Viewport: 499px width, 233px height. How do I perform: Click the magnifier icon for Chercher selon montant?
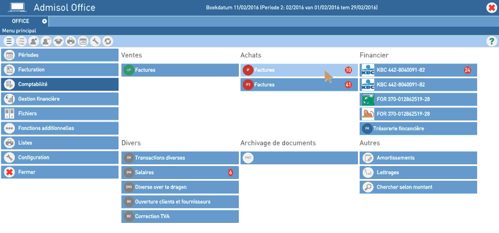point(368,187)
